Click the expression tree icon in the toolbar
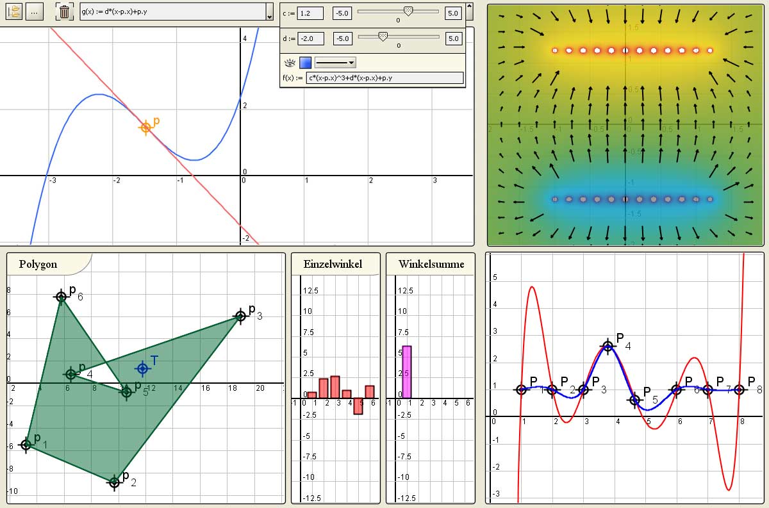Screen dimensions: 769x508 point(13,12)
